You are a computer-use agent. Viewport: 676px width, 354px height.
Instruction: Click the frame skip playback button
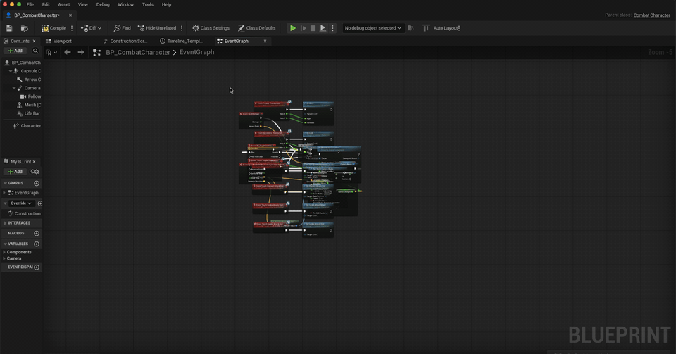(303, 28)
